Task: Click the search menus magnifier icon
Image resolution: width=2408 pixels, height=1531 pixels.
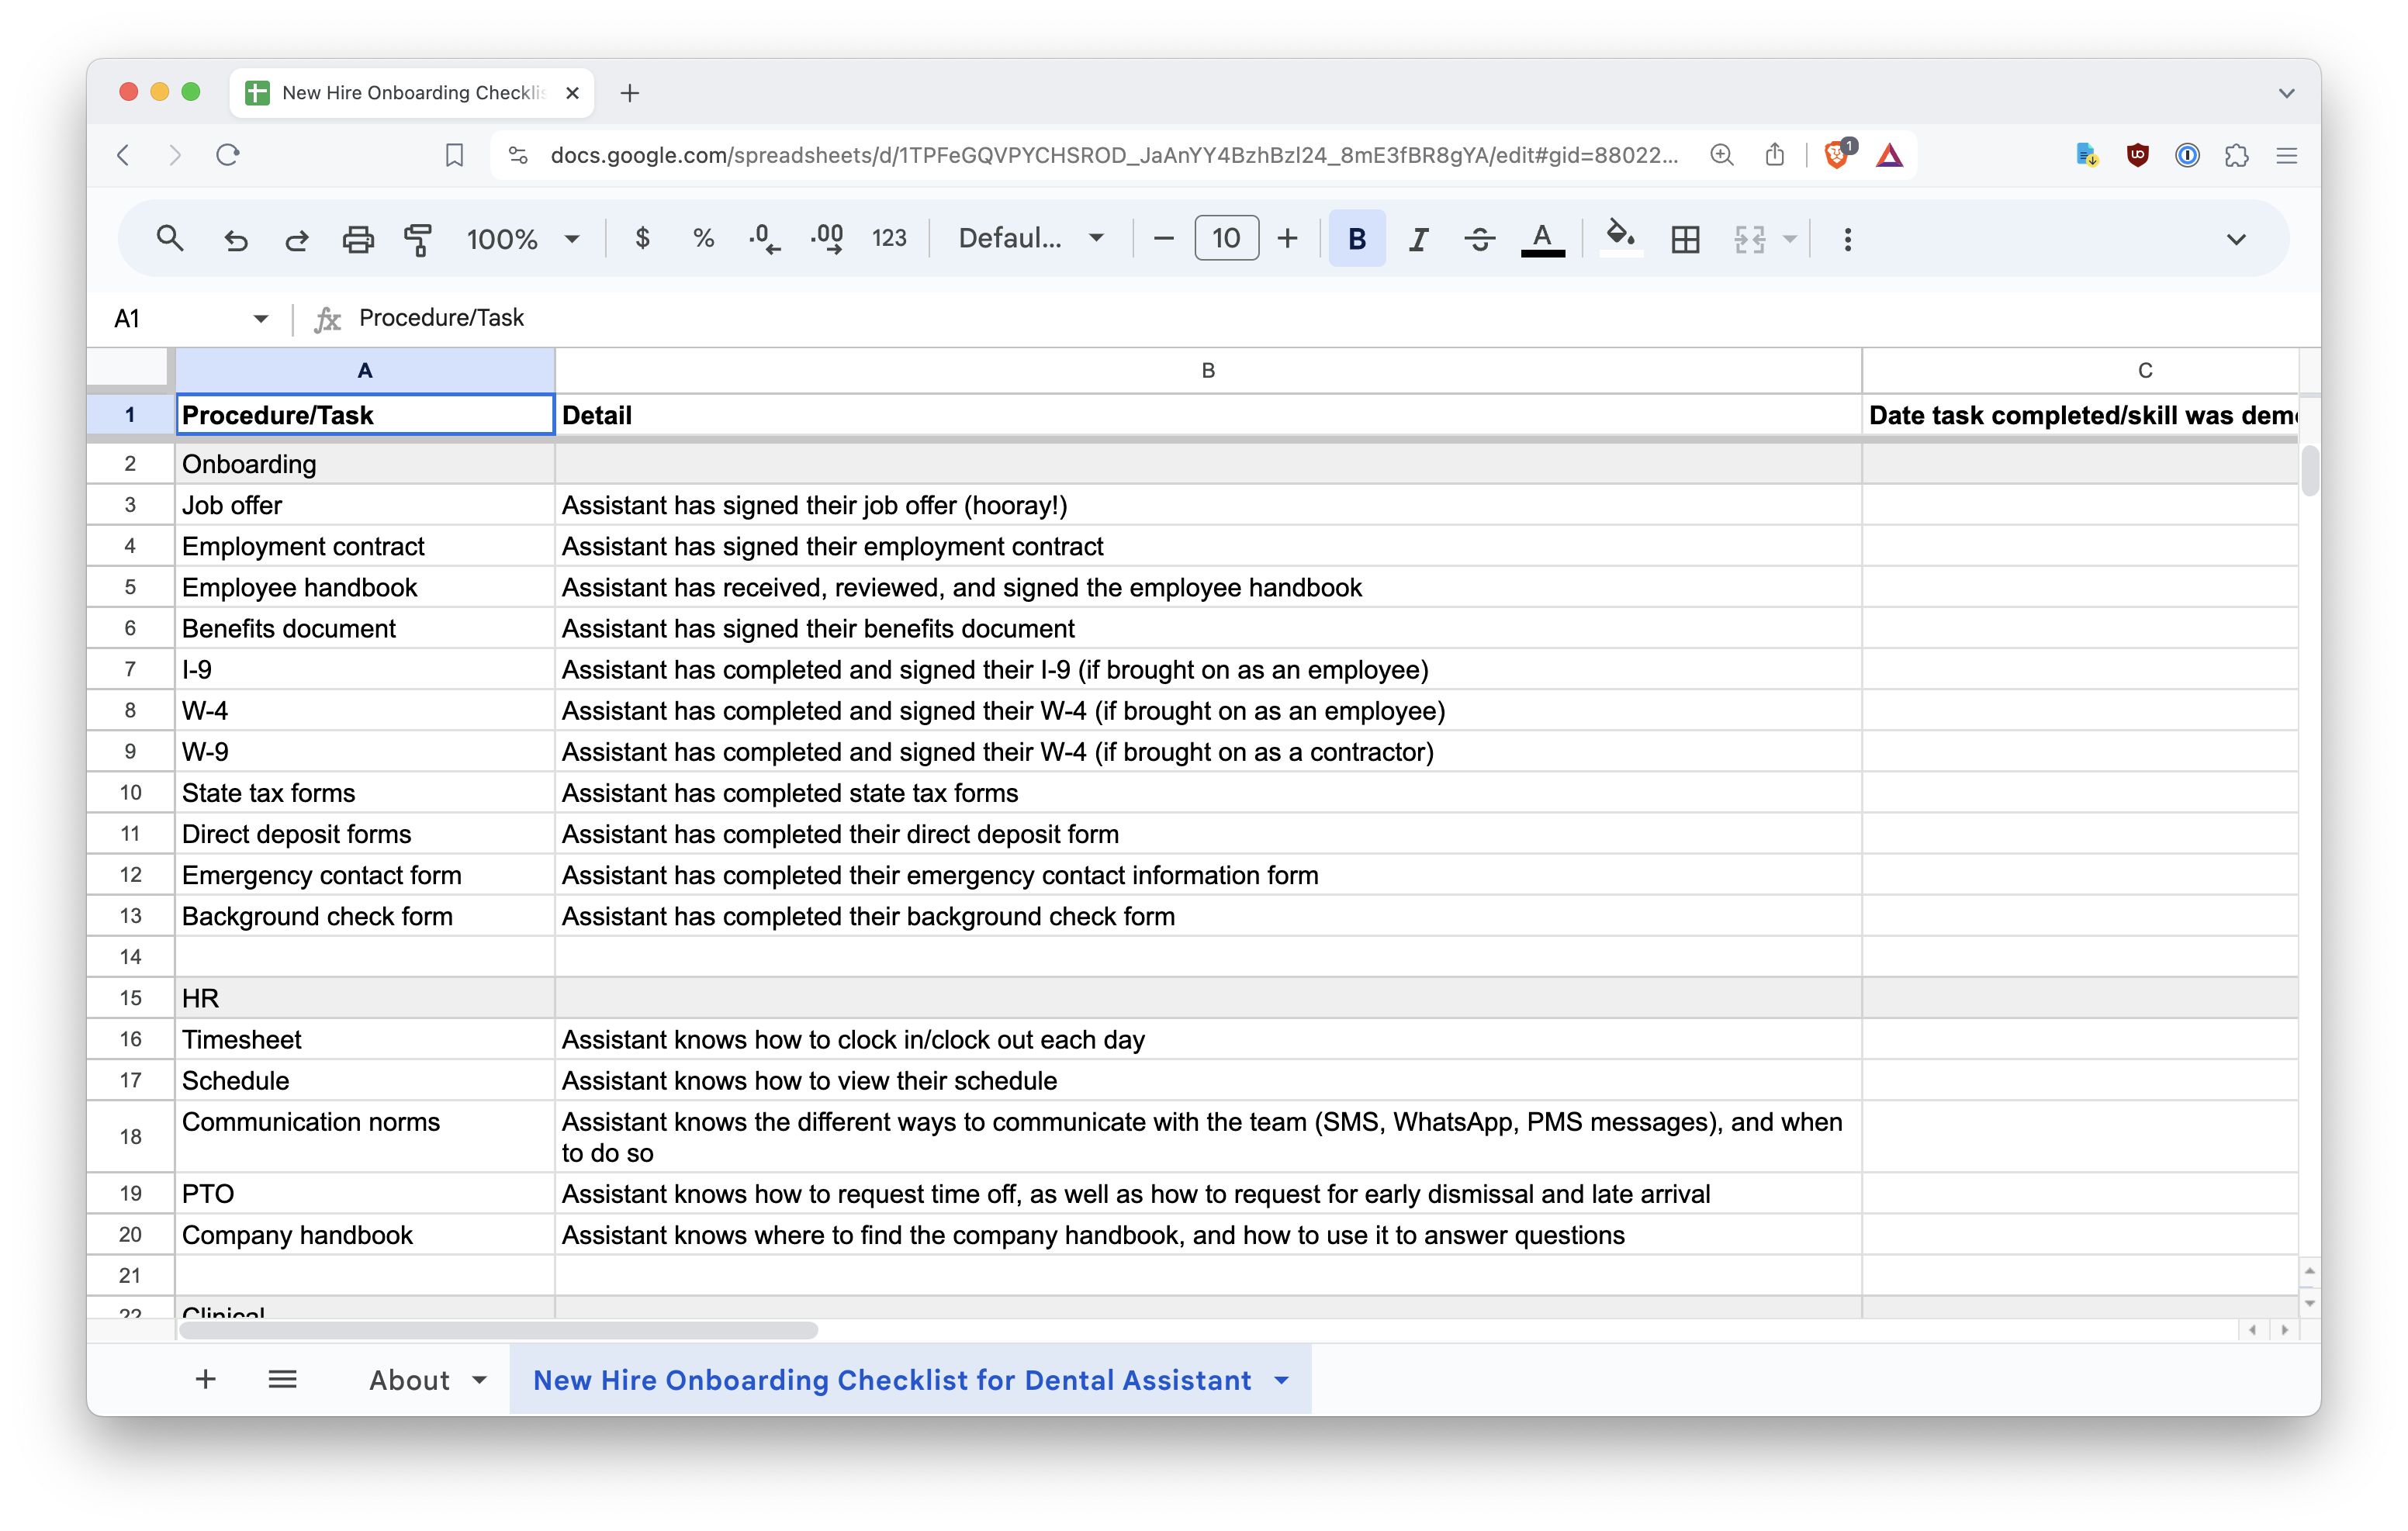Action: tap(169, 239)
